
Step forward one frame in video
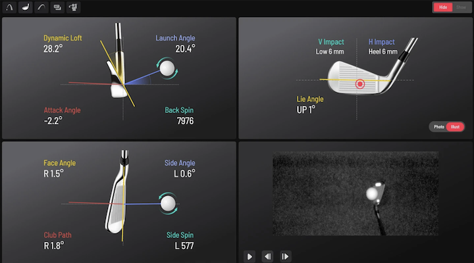(x=285, y=256)
